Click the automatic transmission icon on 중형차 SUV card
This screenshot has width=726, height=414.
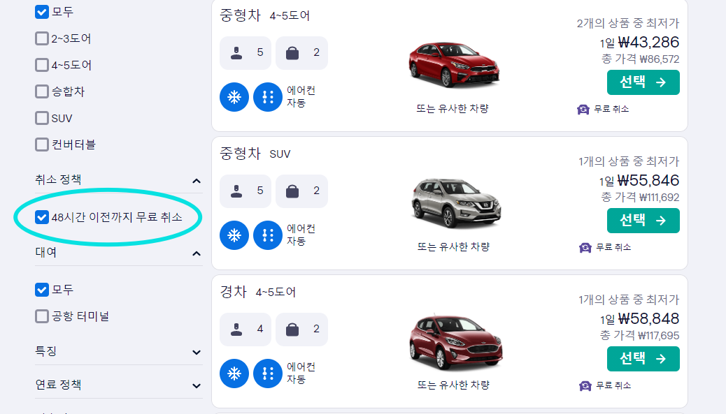pyautogui.click(x=267, y=235)
